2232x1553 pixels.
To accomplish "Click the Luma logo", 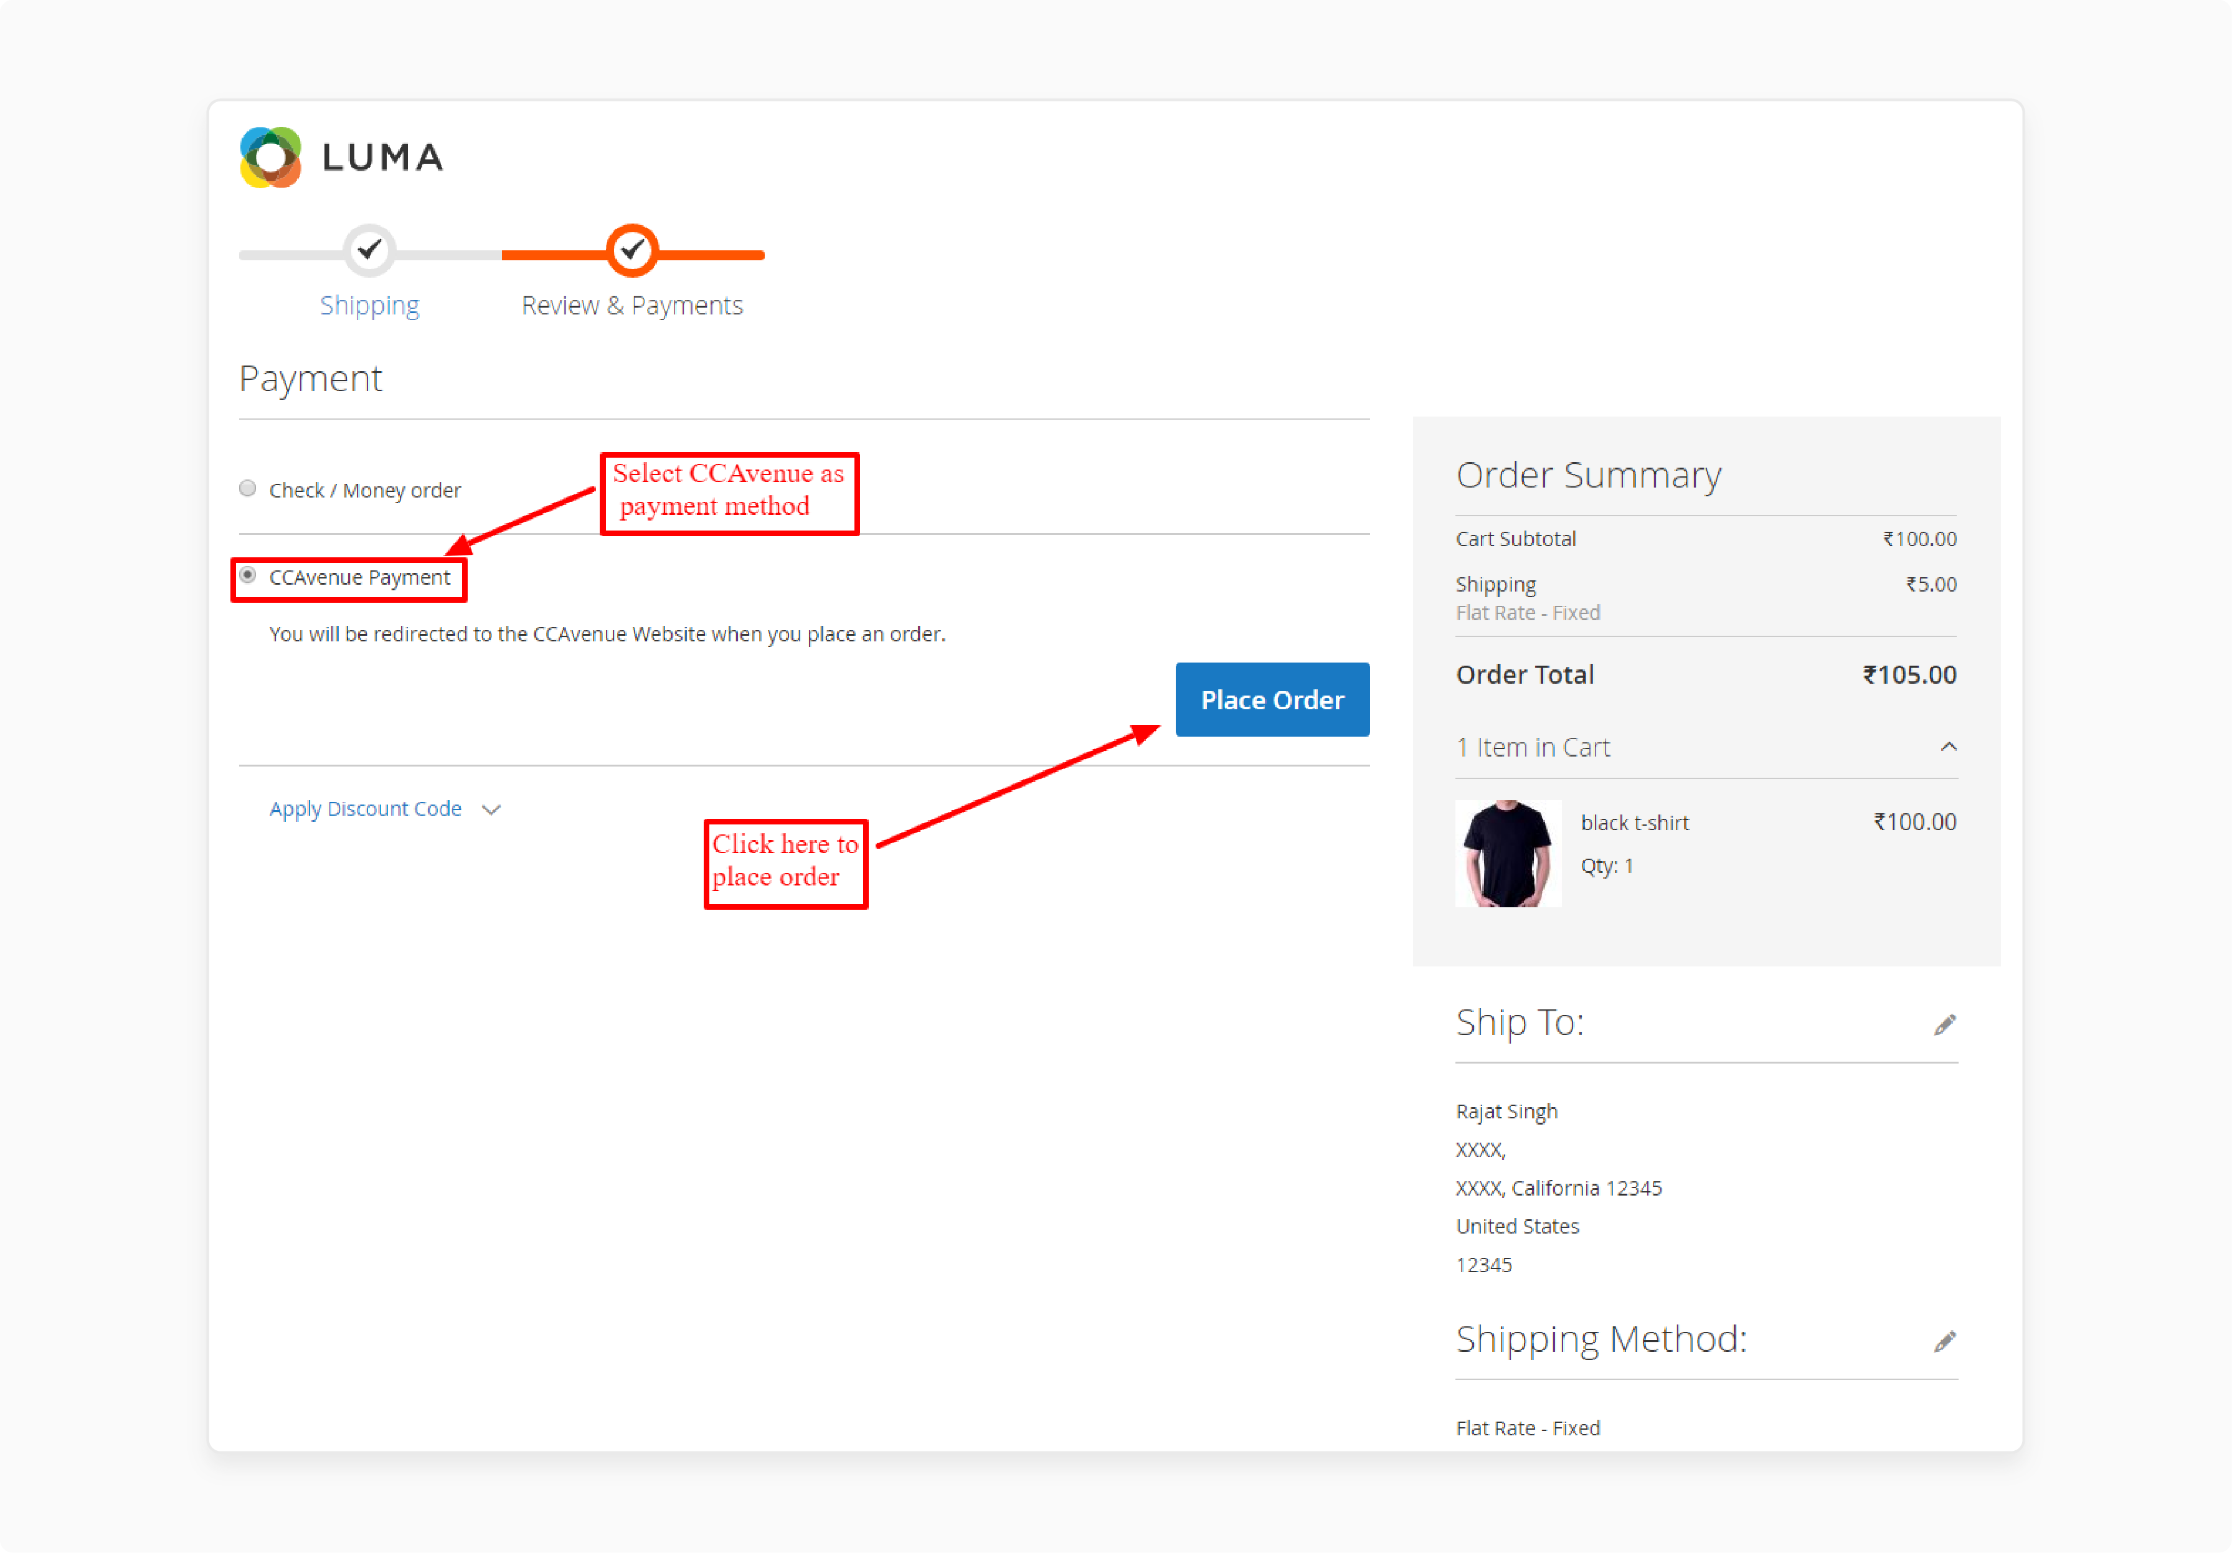I will (x=341, y=156).
